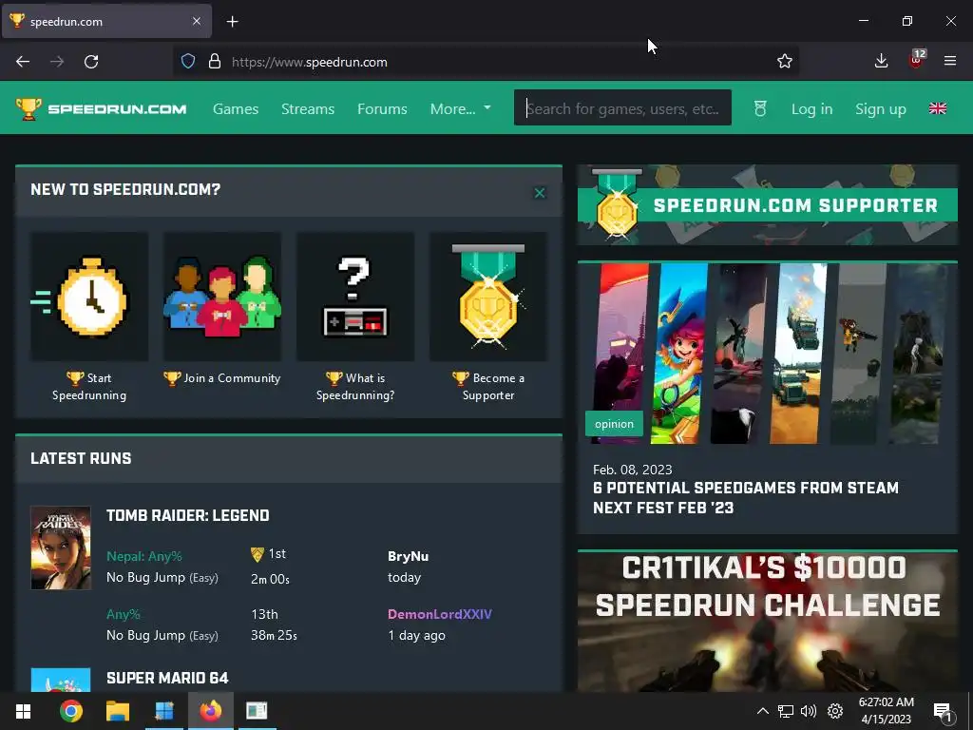Click the settings gear tray icon
The height and width of the screenshot is (730, 973).
(x=835, y=711)
